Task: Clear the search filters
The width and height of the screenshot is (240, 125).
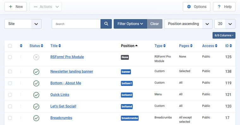Action: [155, 24]
